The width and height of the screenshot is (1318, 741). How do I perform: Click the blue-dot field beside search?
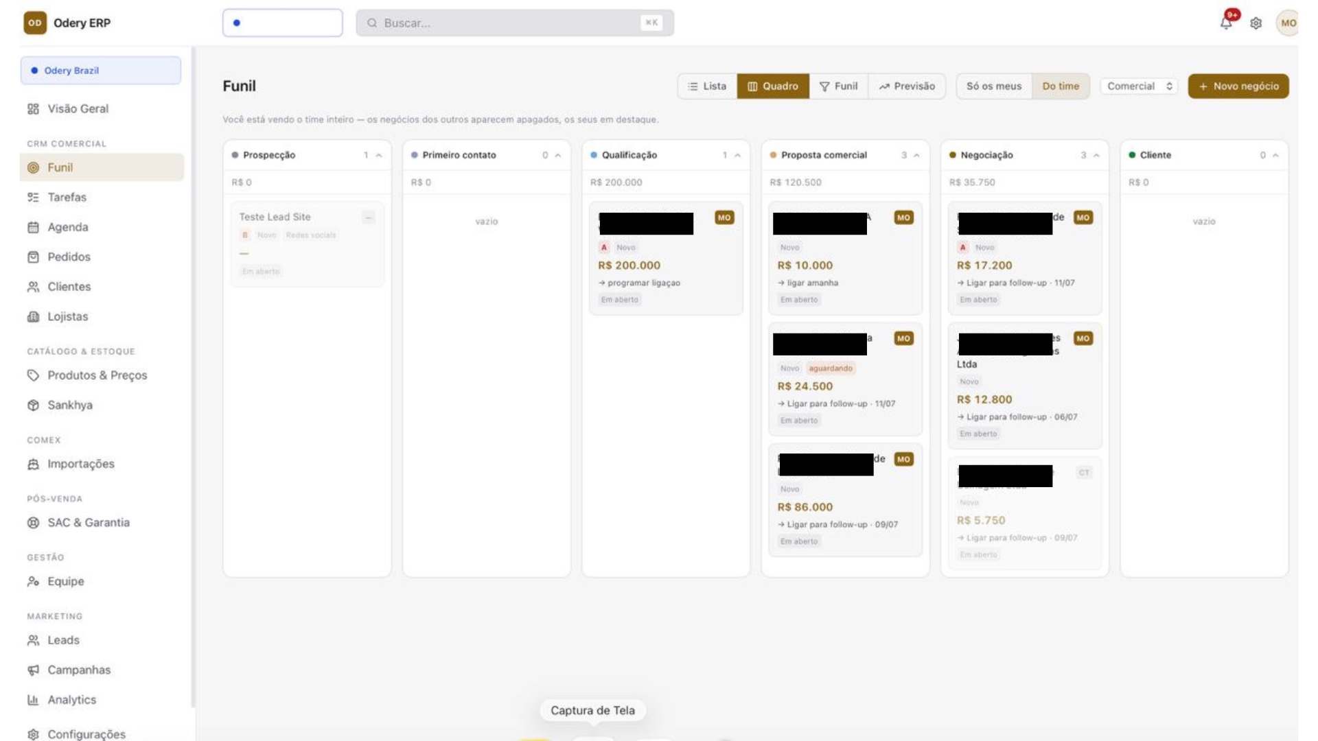(283, 23)
